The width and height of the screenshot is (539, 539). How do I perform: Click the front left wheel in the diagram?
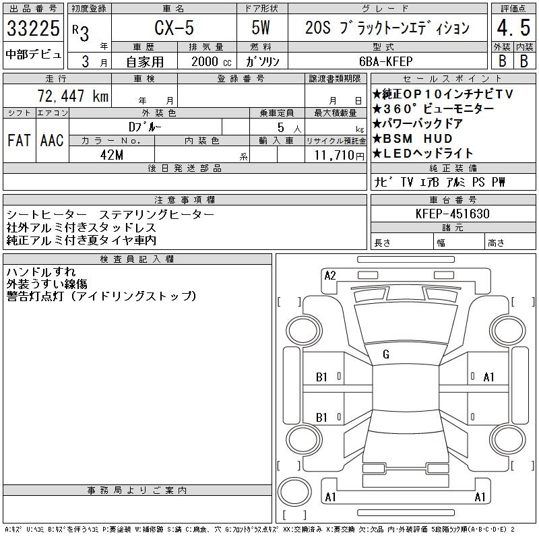click(x=304, y=331)
